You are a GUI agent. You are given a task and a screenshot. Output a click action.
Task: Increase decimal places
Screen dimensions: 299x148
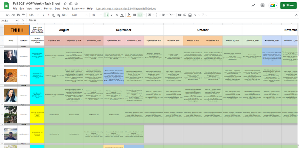point(59,15)
